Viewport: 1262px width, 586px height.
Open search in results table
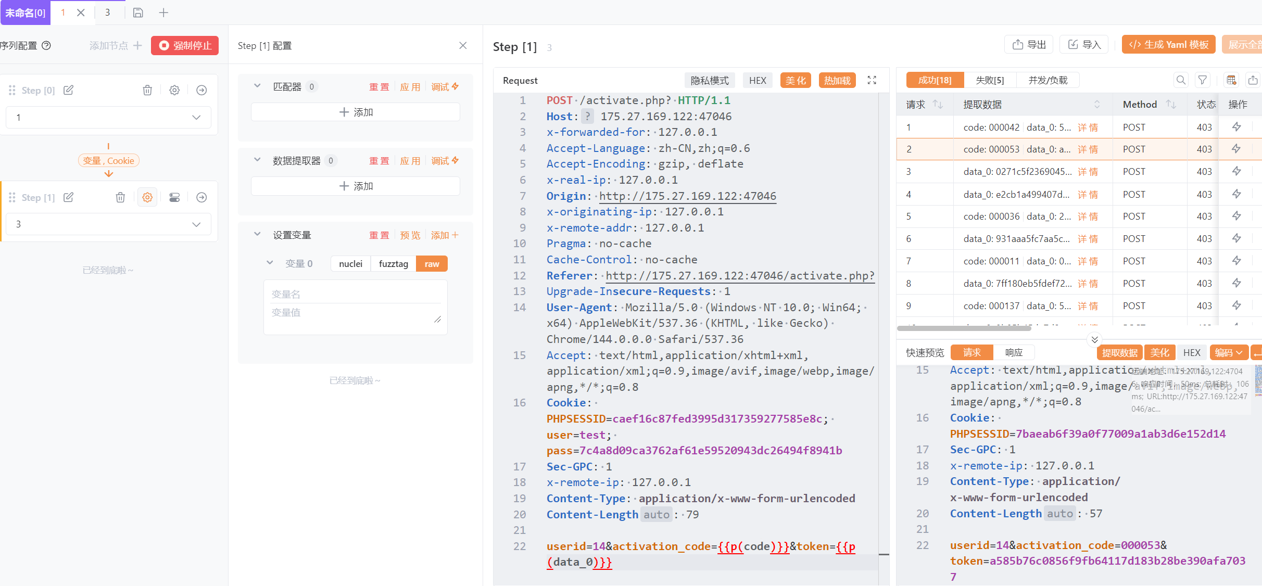tap(1181, 80)
